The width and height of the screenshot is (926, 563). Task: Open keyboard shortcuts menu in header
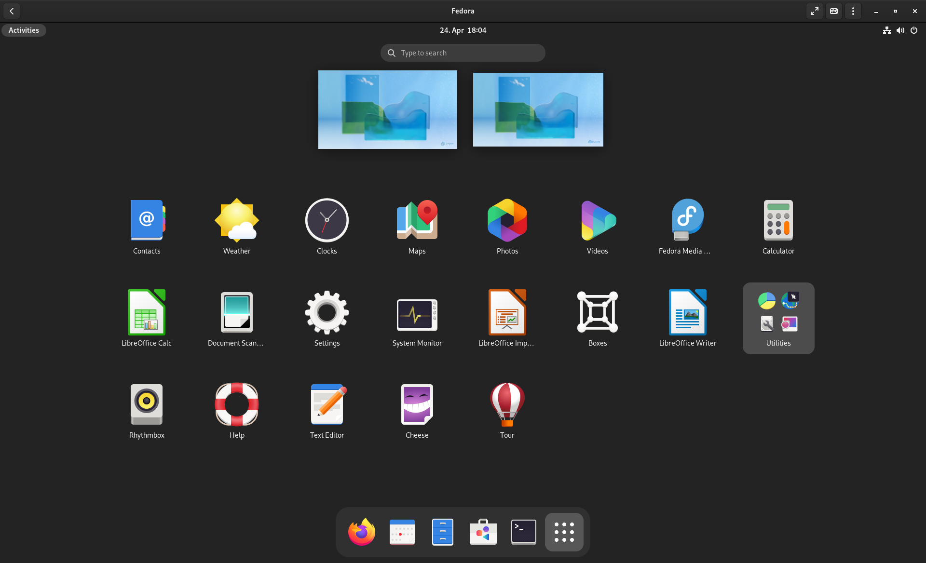pos(834,11)
